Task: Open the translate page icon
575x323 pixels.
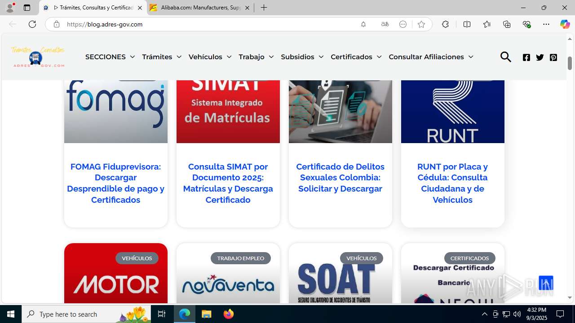Action: point(385,24)
